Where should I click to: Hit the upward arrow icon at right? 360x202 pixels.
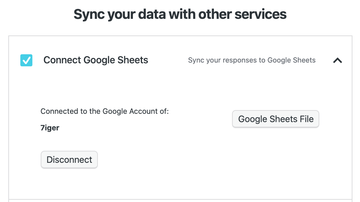click(x=337, y=60)
